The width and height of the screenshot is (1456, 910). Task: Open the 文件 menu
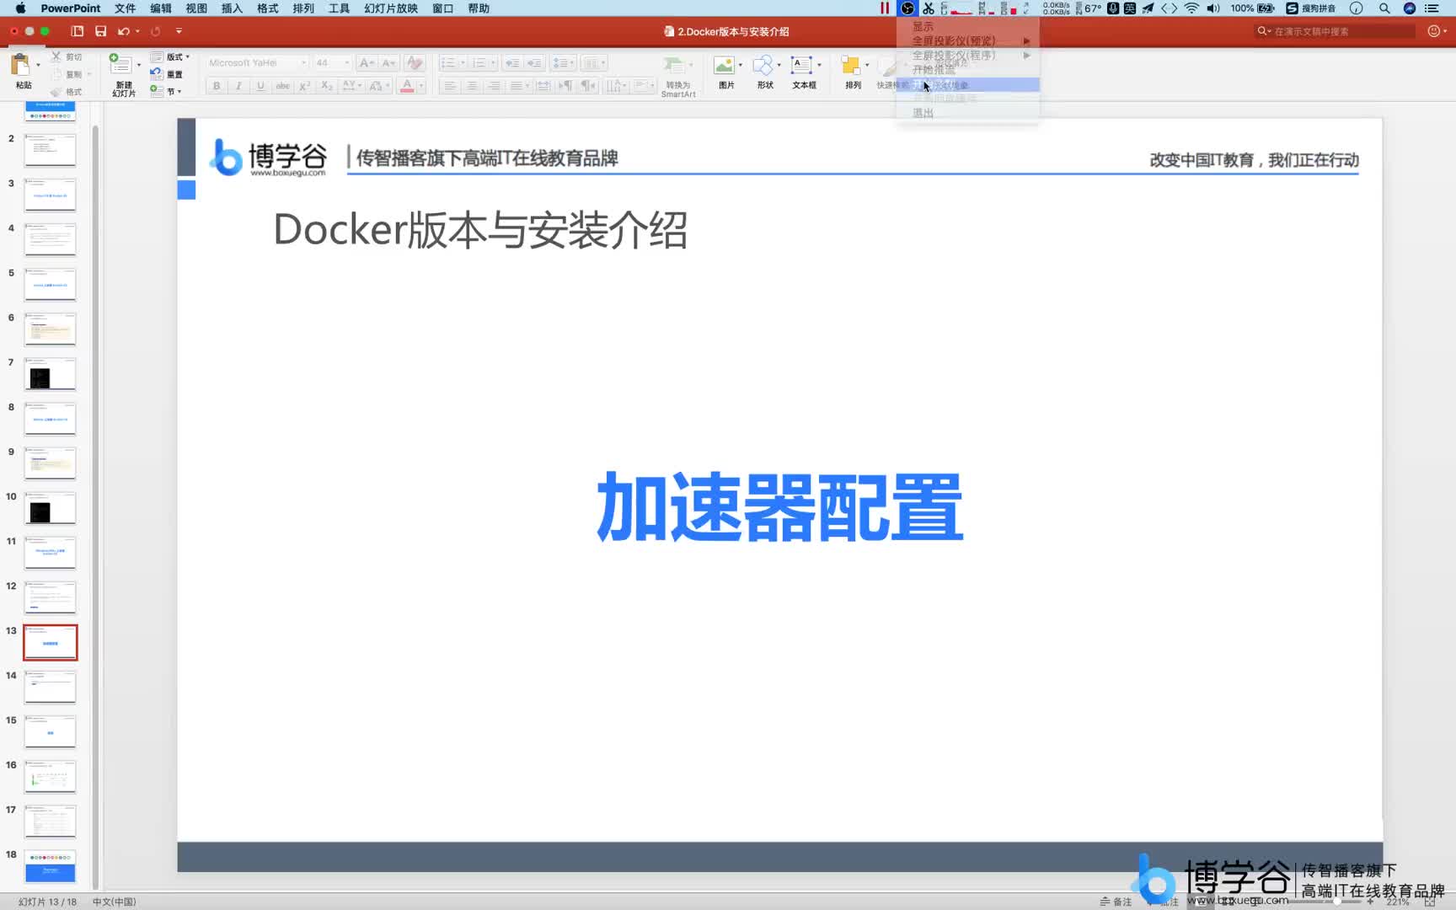125,8
